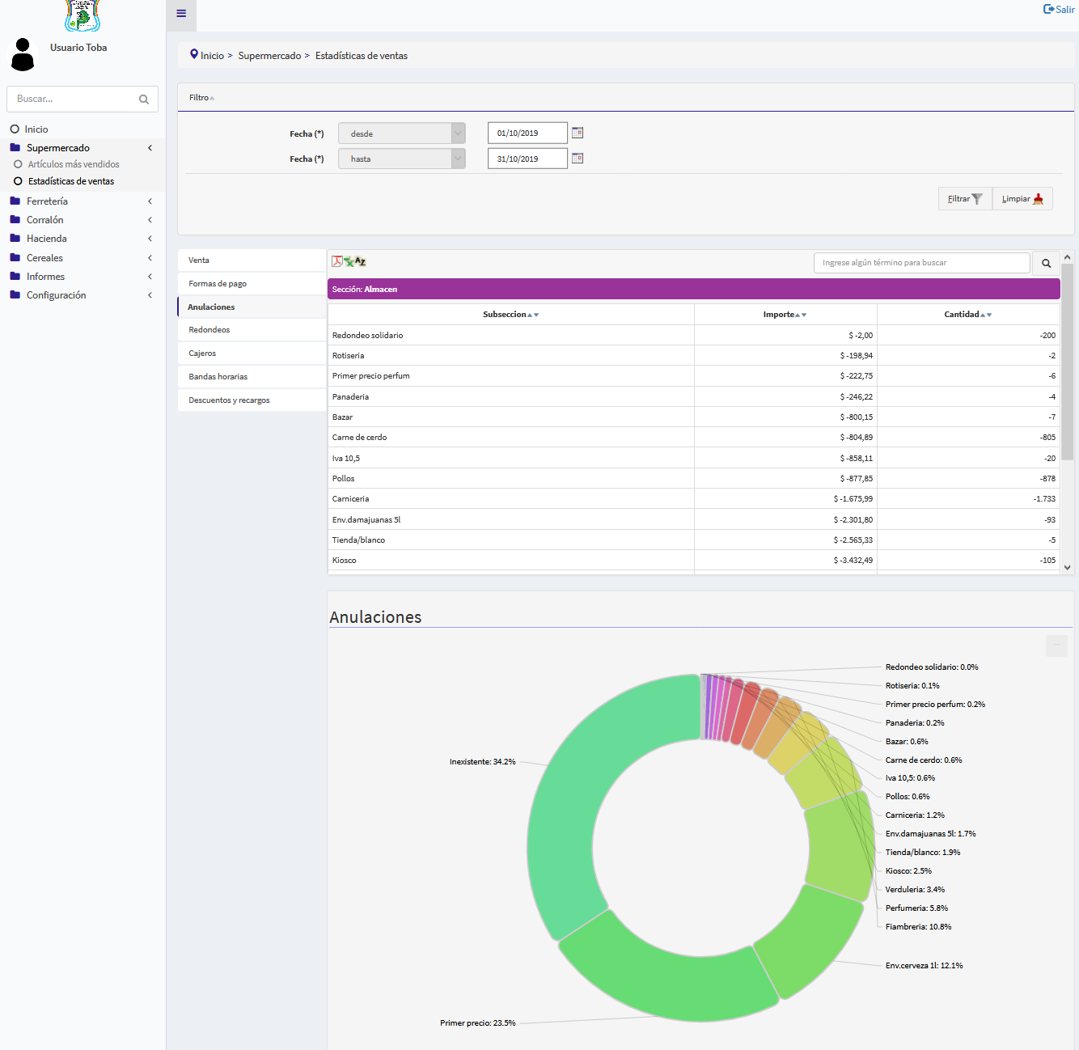
Task: Click the table search magnifier button
Action: click(1046, 263)
